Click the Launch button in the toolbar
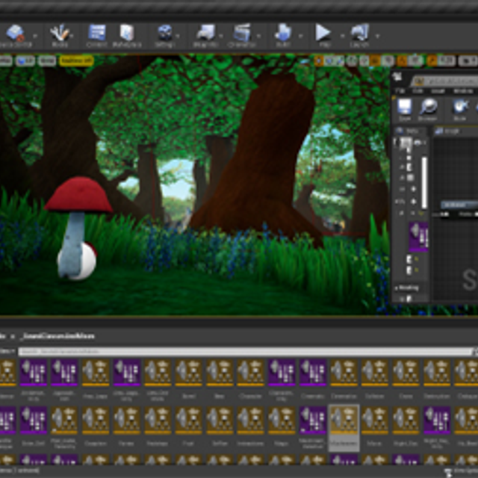This screenshot has width=478, height=478. (360, 34)
